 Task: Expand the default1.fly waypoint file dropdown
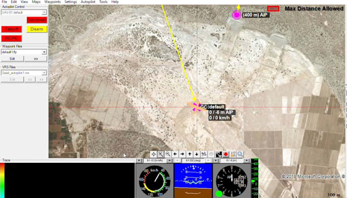(x=44, y=52)
